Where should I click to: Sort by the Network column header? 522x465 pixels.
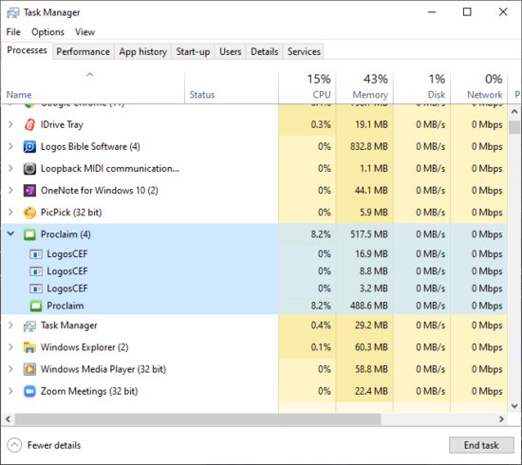pos(479,87)
